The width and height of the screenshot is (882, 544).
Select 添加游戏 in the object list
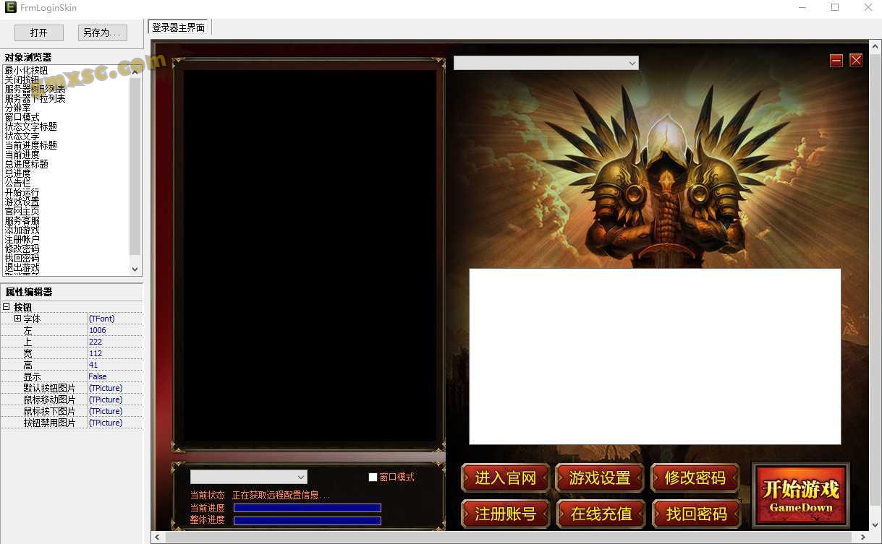22,230
